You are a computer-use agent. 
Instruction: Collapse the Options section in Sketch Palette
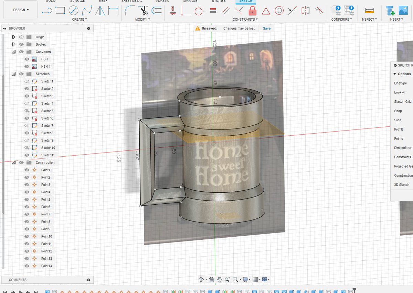[x=395, y=74]
